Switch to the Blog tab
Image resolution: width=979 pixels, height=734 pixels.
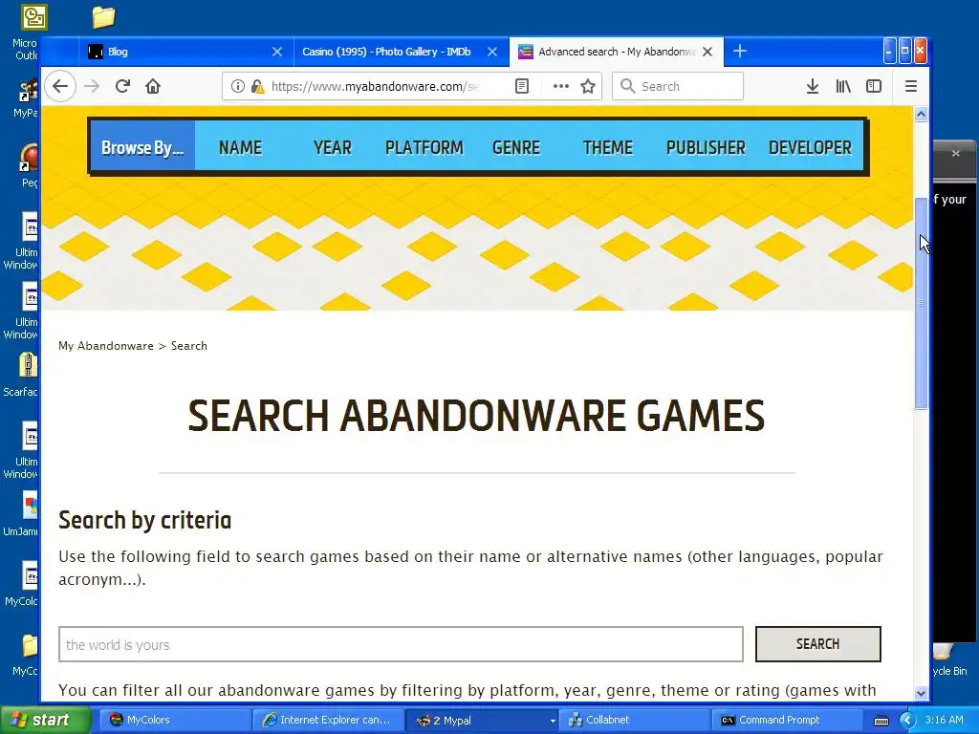pos(186,52)
